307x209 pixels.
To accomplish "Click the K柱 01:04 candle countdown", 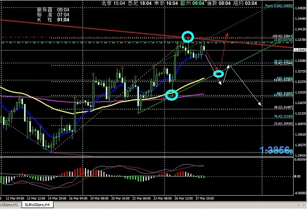I will 53,20.
